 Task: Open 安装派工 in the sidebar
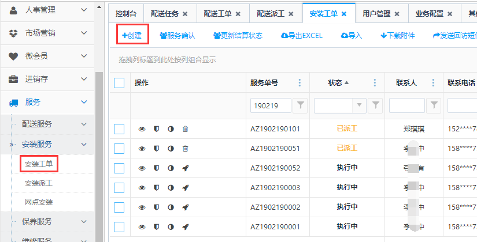[x=38, y=183]
